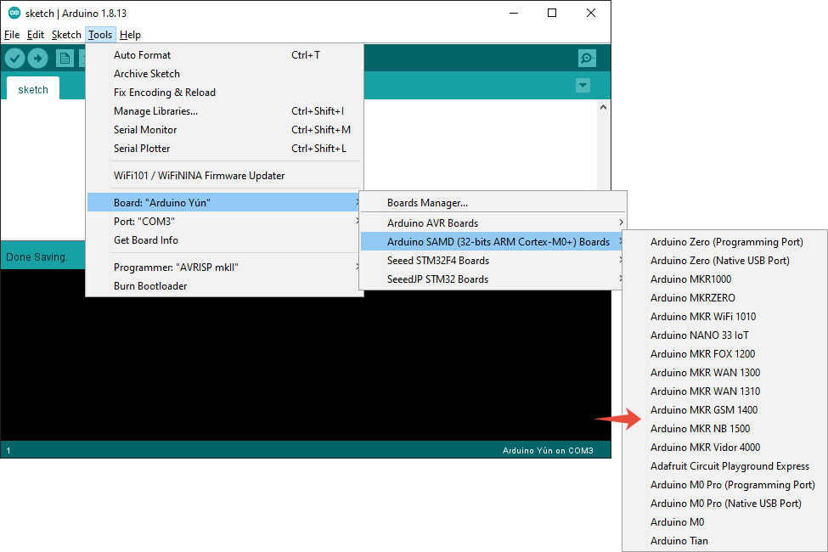Open the tab dropdown arrow button
Viewport: 828px width, 552px height.
pyautogui.click(x=583, y=86)
